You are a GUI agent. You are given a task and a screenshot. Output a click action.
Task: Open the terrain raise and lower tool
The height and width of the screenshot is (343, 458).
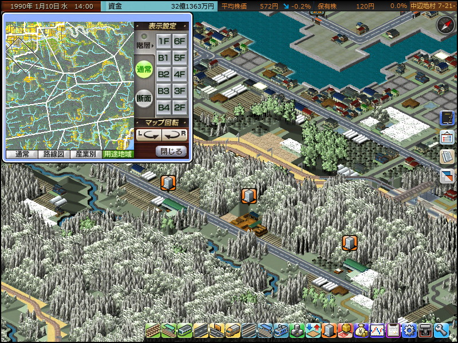tap(313, 330)
